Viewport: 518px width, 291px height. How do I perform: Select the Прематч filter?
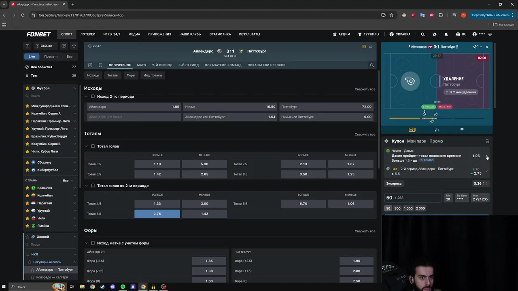tap(51, 57)
